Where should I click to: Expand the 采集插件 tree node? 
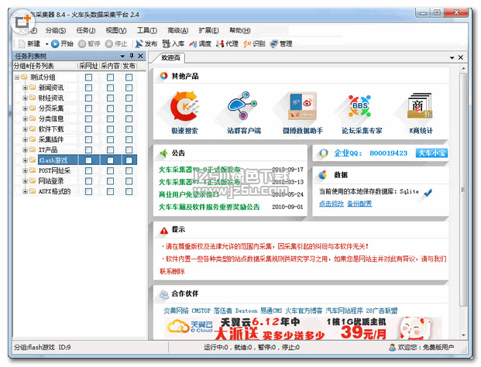pyautogui.click(x=26, y=139)
